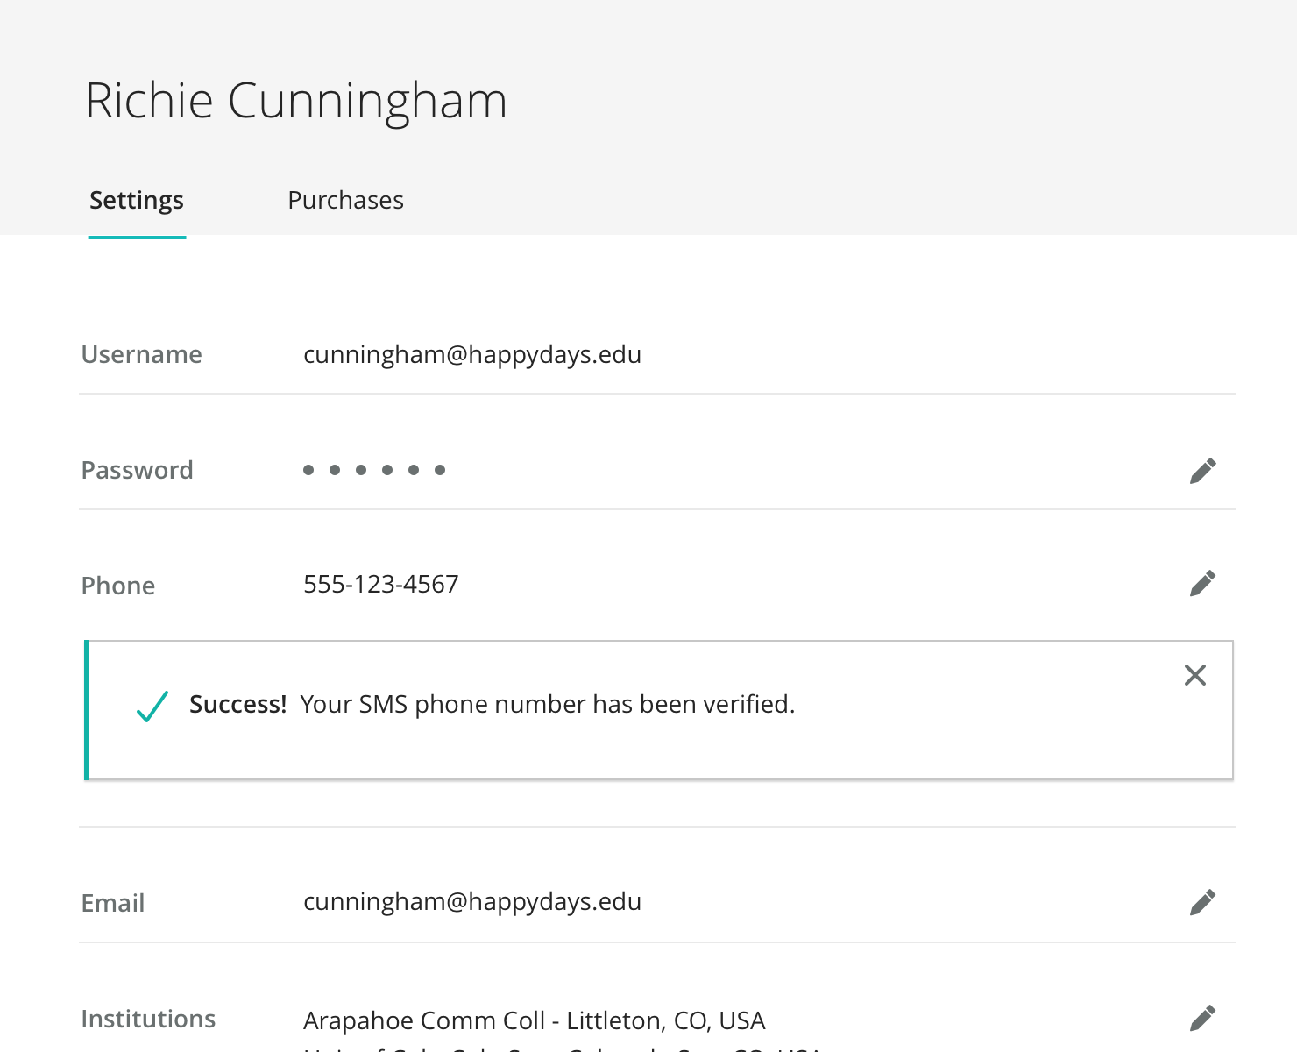Click the bold Success! text
The image size is (1297, 1052).
pos(237,705)
